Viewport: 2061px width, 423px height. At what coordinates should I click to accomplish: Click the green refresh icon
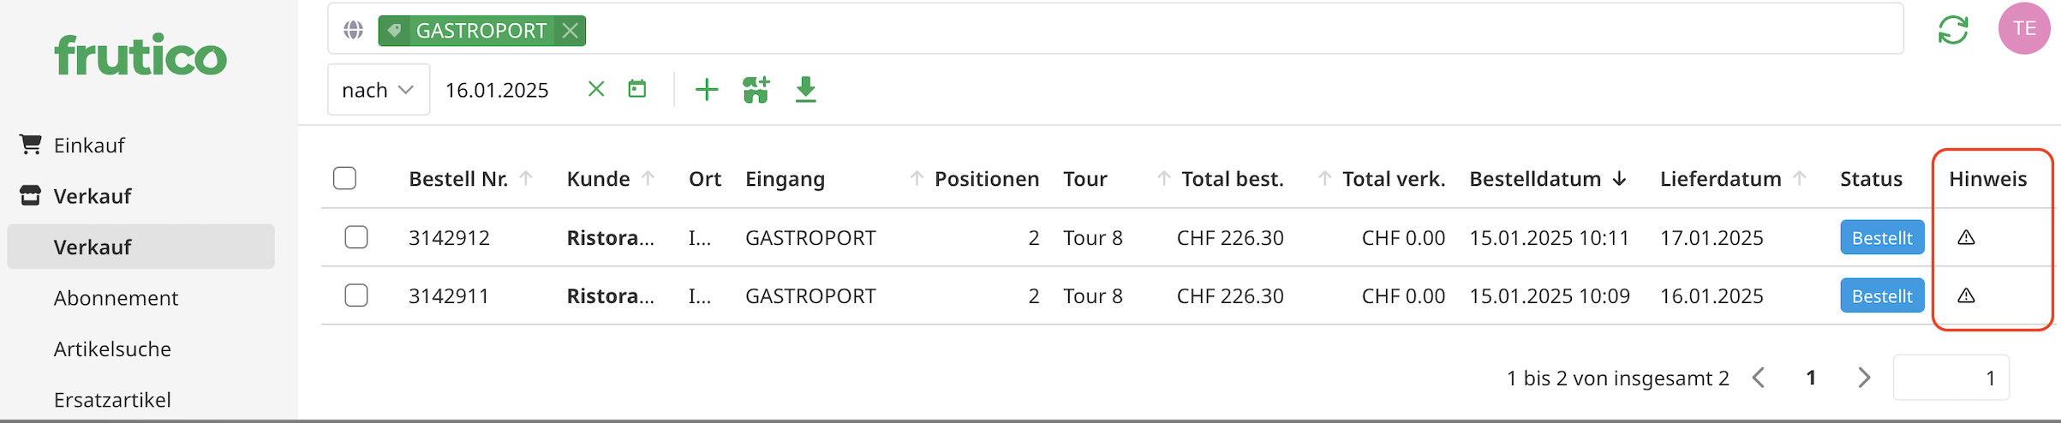1952,30
